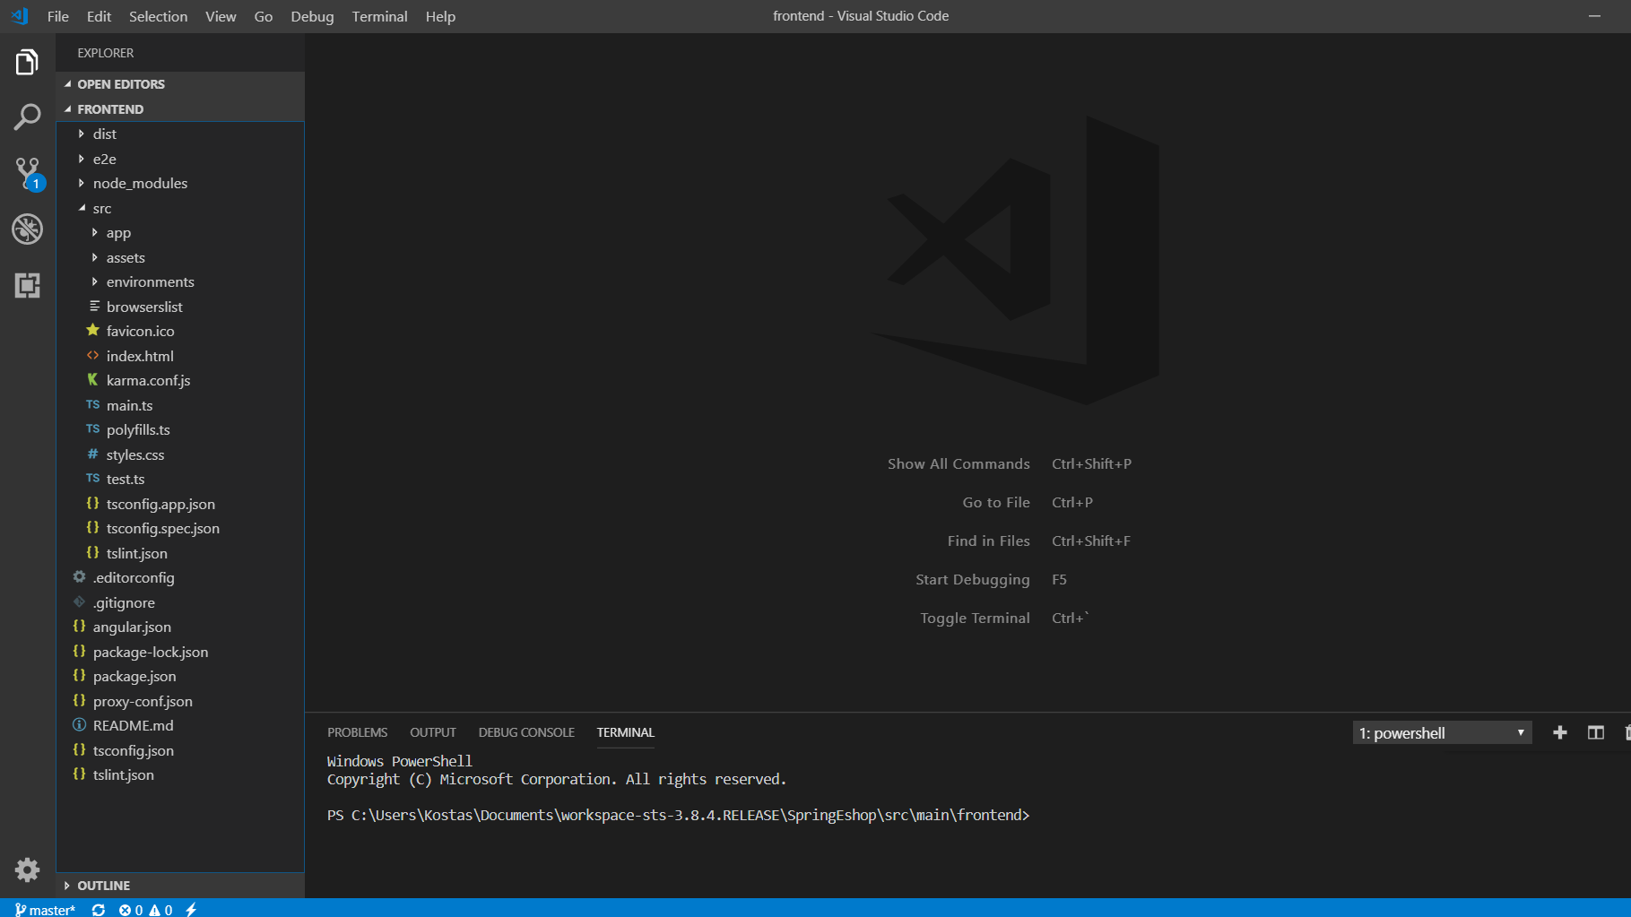Open the Selection menu
This screenshot has width=1631, height=917.
click(x=159, y=16)
